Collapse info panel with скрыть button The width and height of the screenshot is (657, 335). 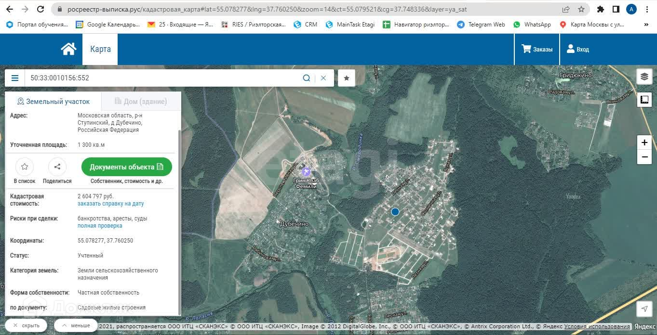(26, 325)
